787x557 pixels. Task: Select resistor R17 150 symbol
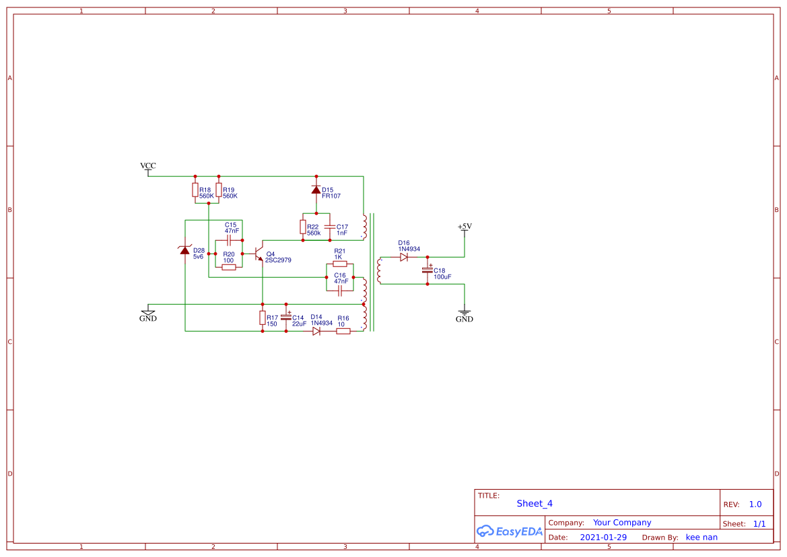pyautogui.click(x=263, y=319)
